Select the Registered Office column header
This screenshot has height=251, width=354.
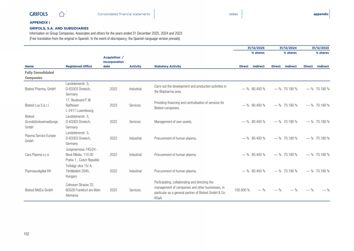tap(79, 66)
